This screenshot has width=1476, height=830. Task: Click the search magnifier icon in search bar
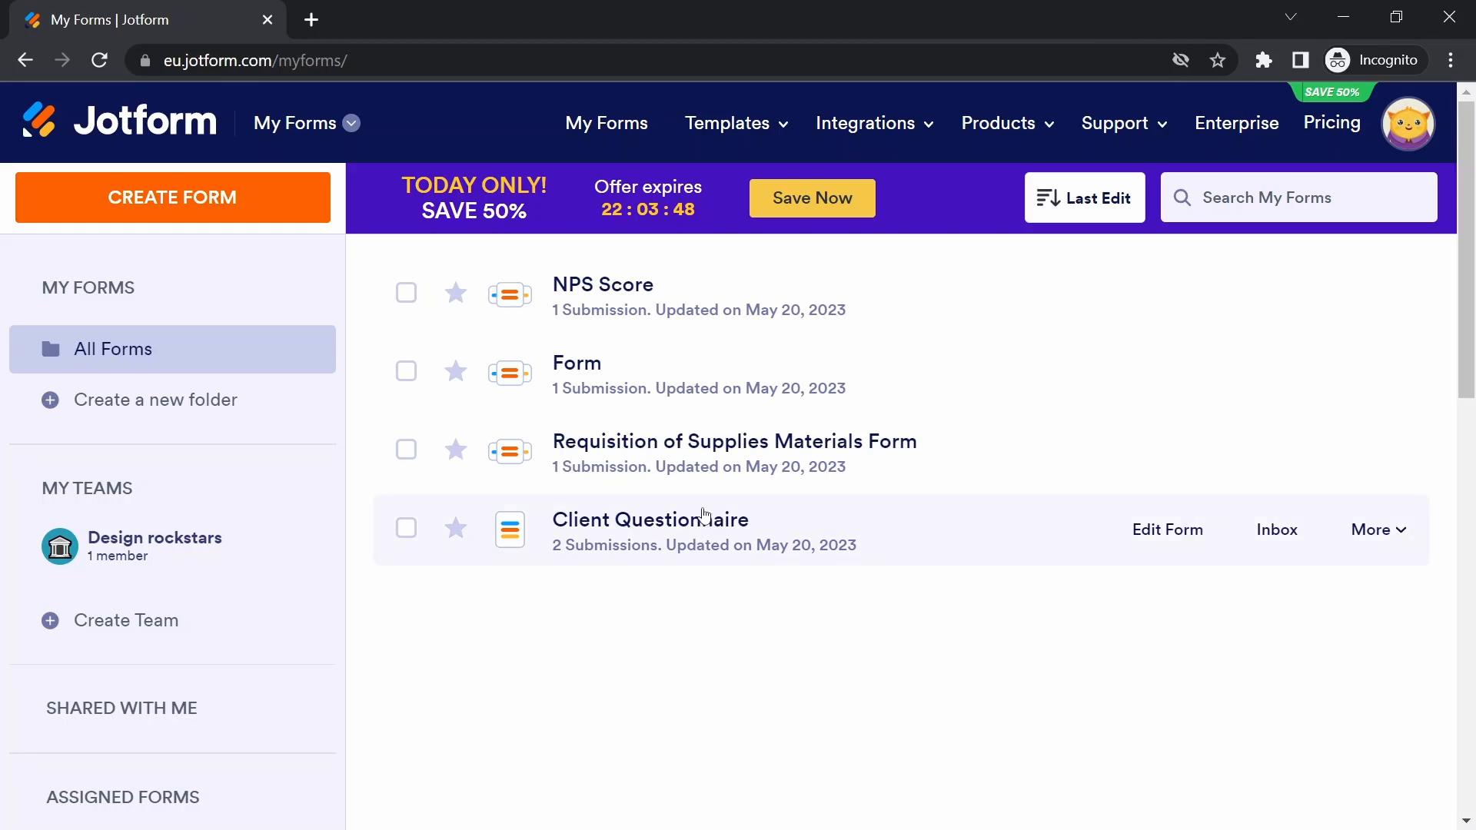(1183, 197)
